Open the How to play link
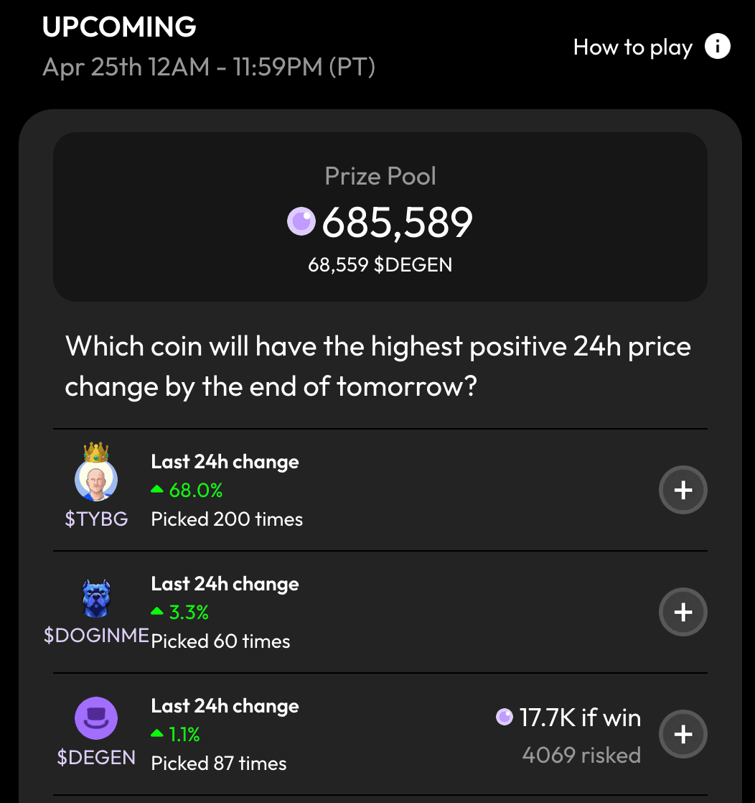 coord(632,48)
